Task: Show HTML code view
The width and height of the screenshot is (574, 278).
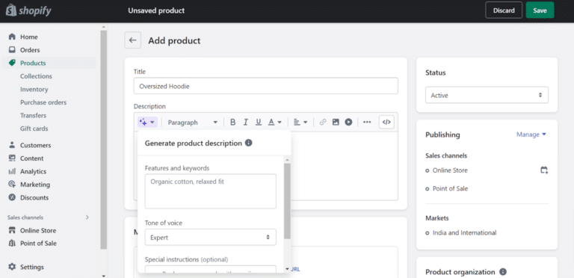Action: (x=386, y=122)
